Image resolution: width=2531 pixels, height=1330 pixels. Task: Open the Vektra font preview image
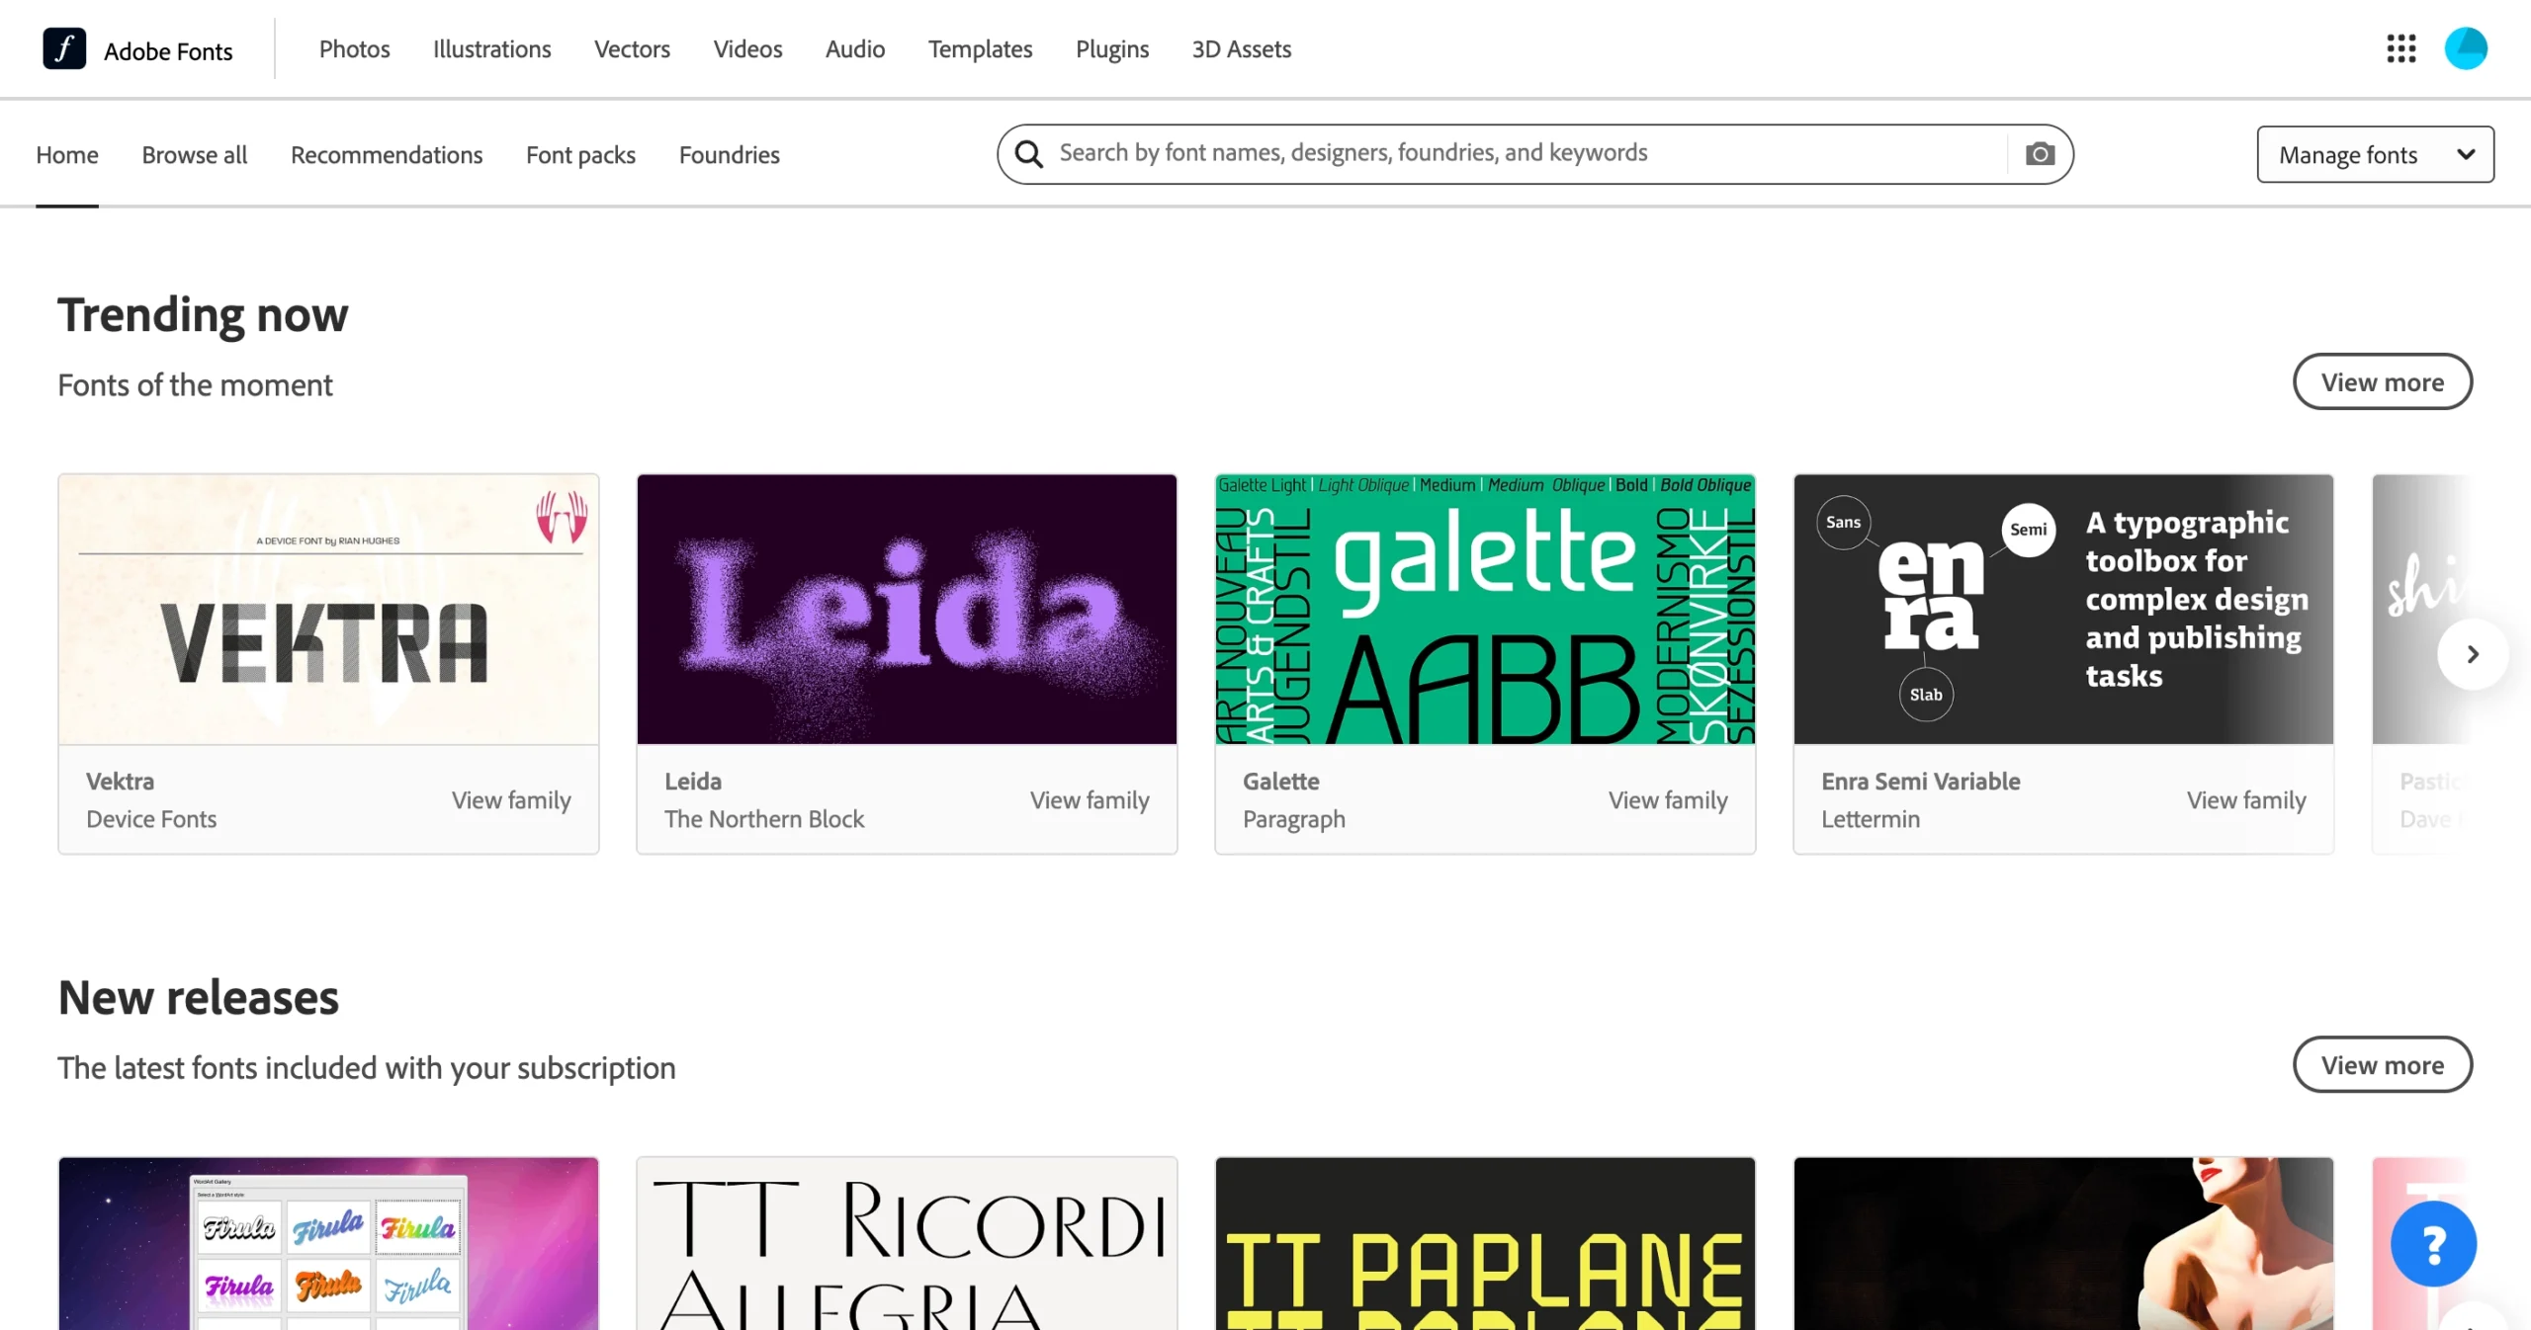(x=328, y=609)
